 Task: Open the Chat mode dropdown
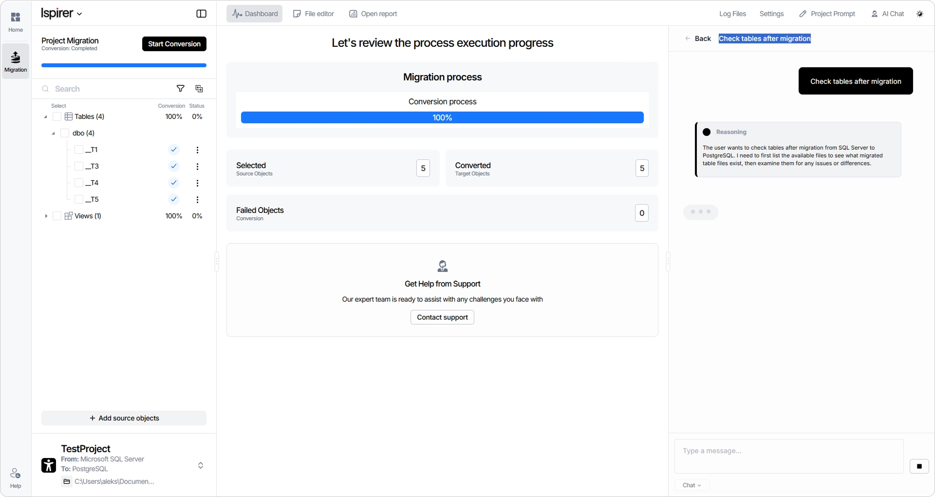(692, 485)
